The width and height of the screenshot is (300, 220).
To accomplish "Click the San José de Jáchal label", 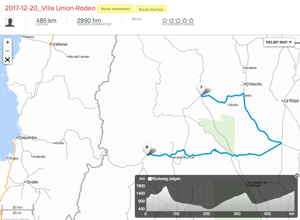I will 183,157.
